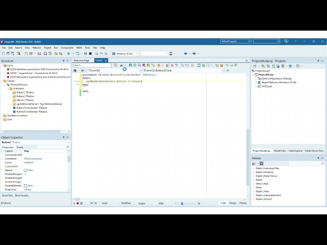Image resolution: width=327 pixels, height=245 pixels.
Task: Open the Refactor menu
Action: [x=37, y=47]
